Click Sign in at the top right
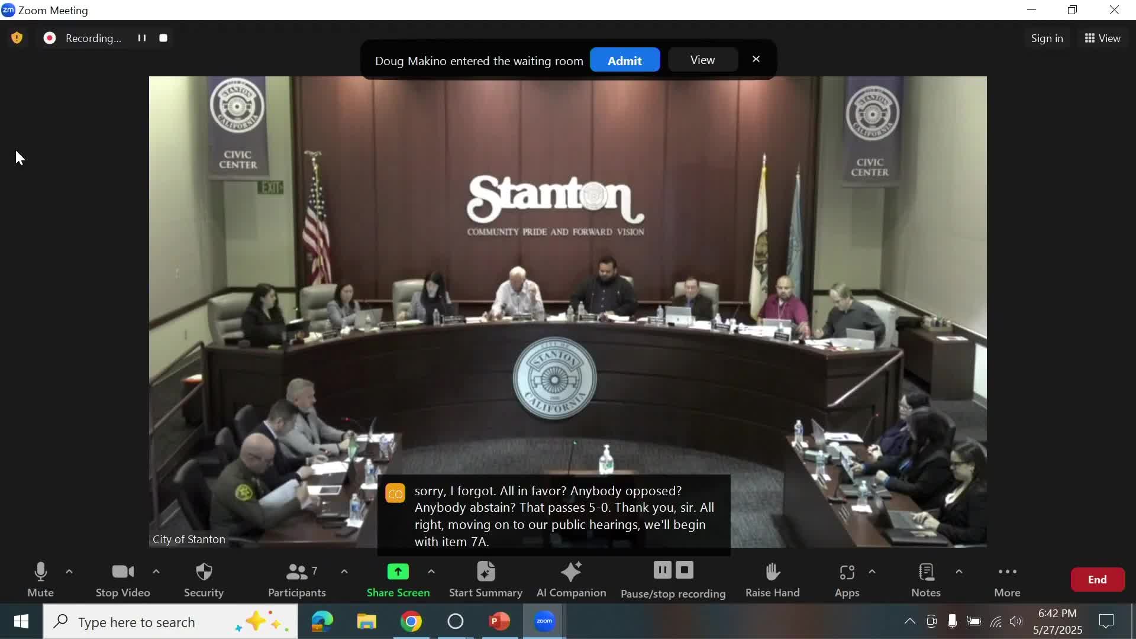This screenshot has height=639, width=1136. click(x=1046, y=38)
